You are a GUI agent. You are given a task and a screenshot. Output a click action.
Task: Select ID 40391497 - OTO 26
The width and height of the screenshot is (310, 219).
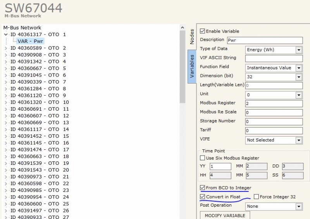pyautogui.click(x=40, y=211)
